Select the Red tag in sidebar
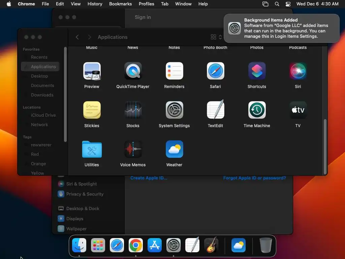345x259 pixels. [40, 154]
